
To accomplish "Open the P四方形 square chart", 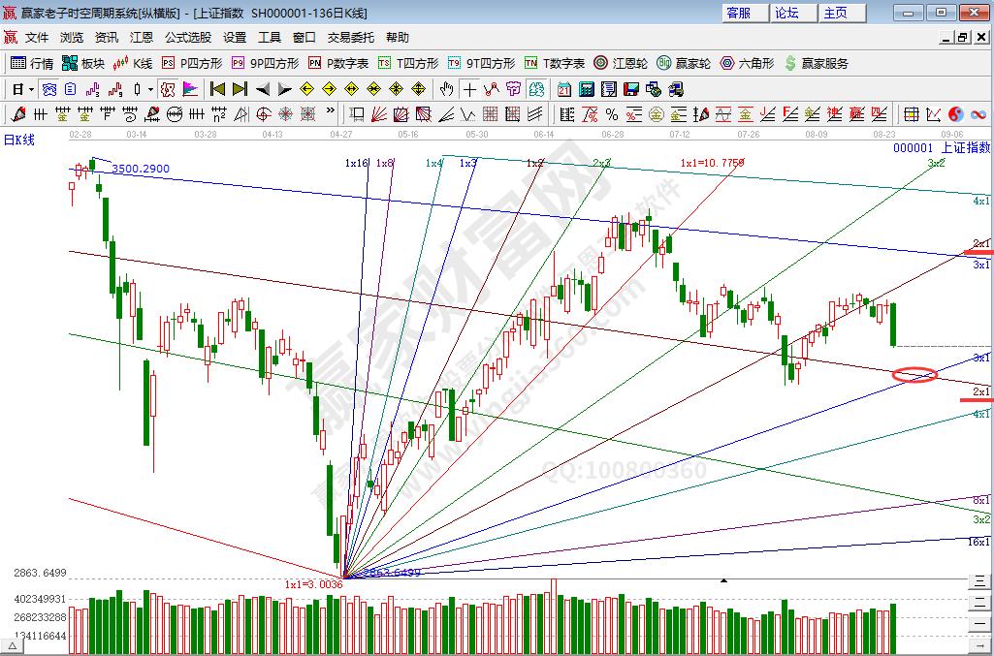I will pyautogui.click(x=192, y=63).
